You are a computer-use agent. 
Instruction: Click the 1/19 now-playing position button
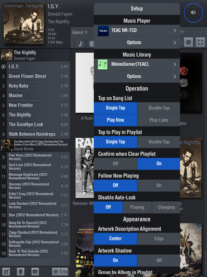pyautogui.click(x=60, y=272)
